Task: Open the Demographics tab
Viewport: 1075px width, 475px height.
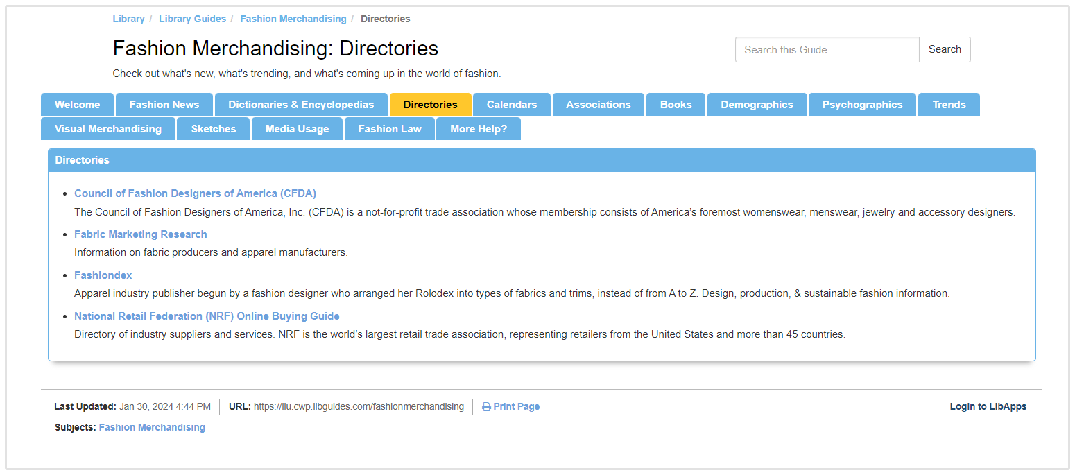Action: [757, 105]
